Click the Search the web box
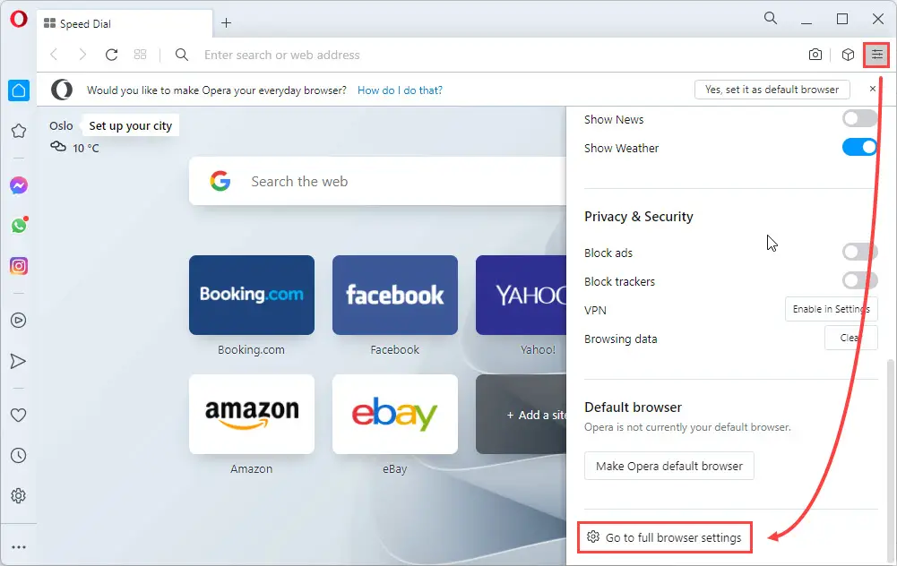 point(377,181)
